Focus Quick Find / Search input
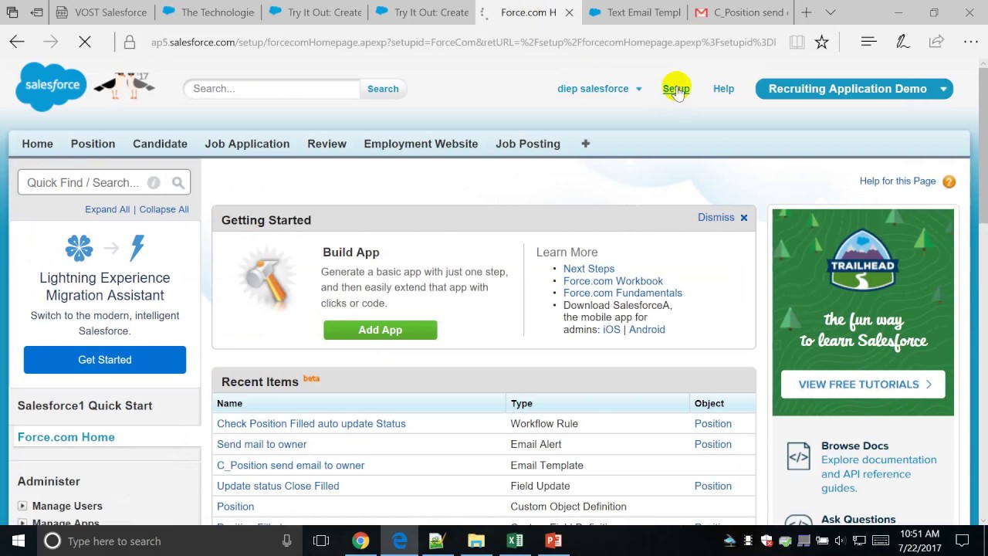The height and width of the screenshot is (556, 988). (x=104, y=183)
